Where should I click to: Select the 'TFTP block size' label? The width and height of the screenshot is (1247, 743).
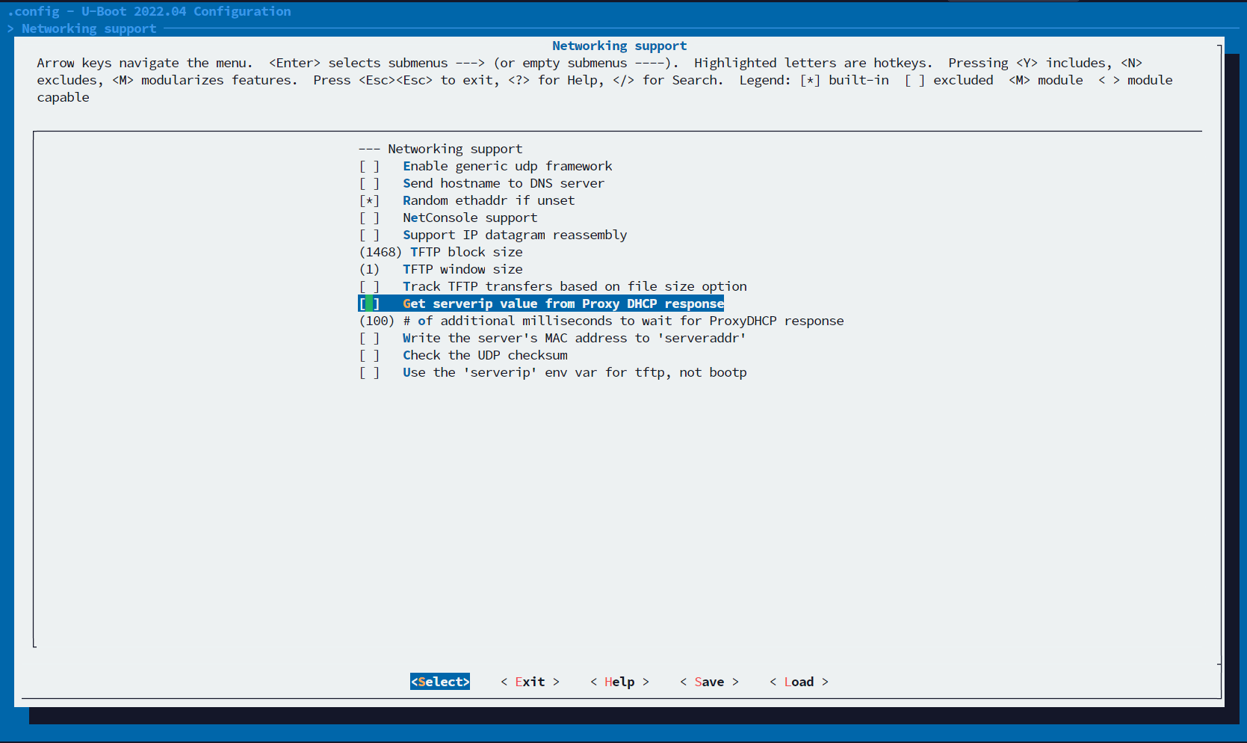coord(466,252)
